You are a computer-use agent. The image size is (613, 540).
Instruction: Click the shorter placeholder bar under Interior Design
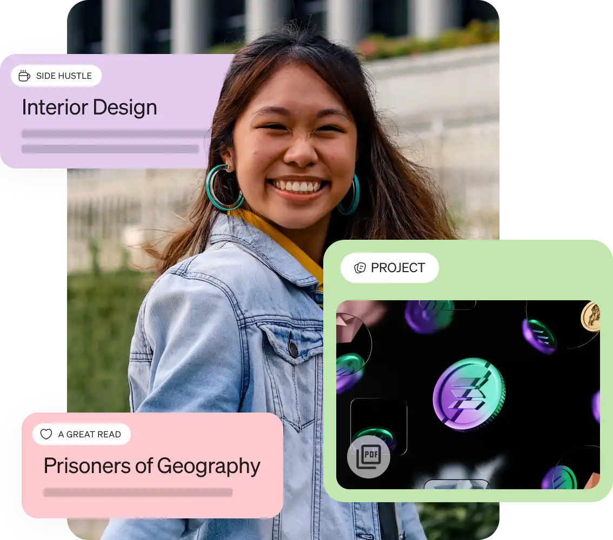(x=110, y=148)
